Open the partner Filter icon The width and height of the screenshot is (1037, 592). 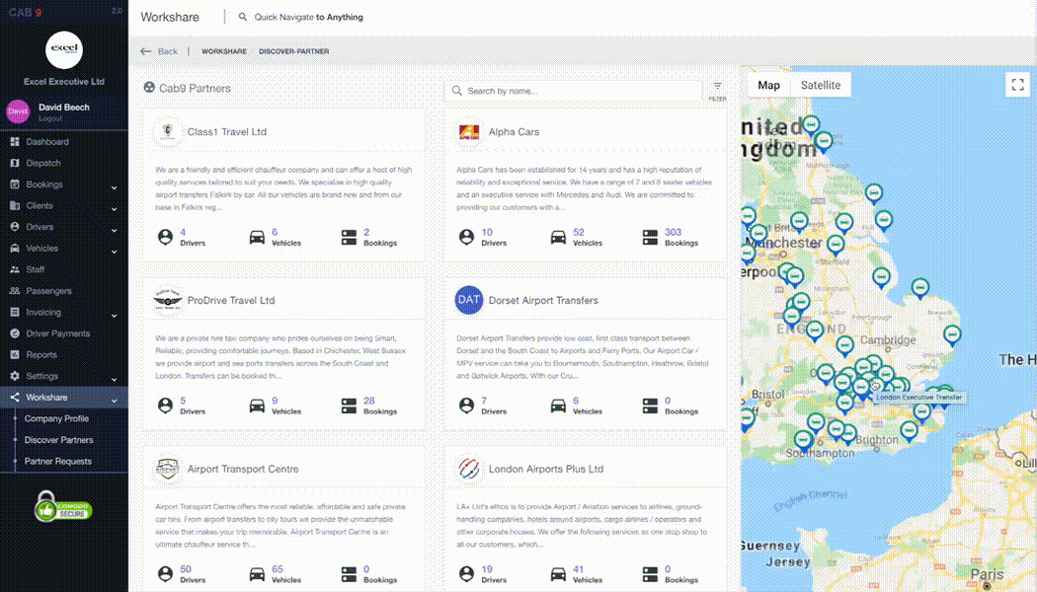pyautogui.click(x=718, y=91)
